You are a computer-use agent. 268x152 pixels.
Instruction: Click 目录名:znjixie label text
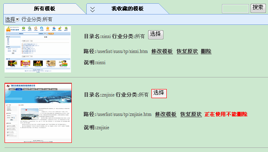99,94
